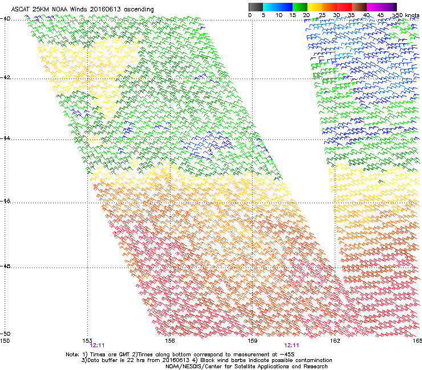Click the note 'Data buffer is 22 hrs from 20160613'
Image resolution: width=422 pixels, height=370 pixels.
point(139,360)
